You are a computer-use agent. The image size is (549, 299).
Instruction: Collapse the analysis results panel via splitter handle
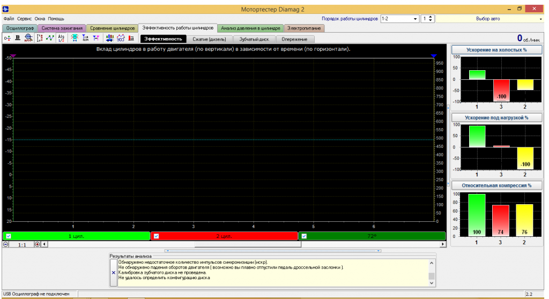(273, 251)
